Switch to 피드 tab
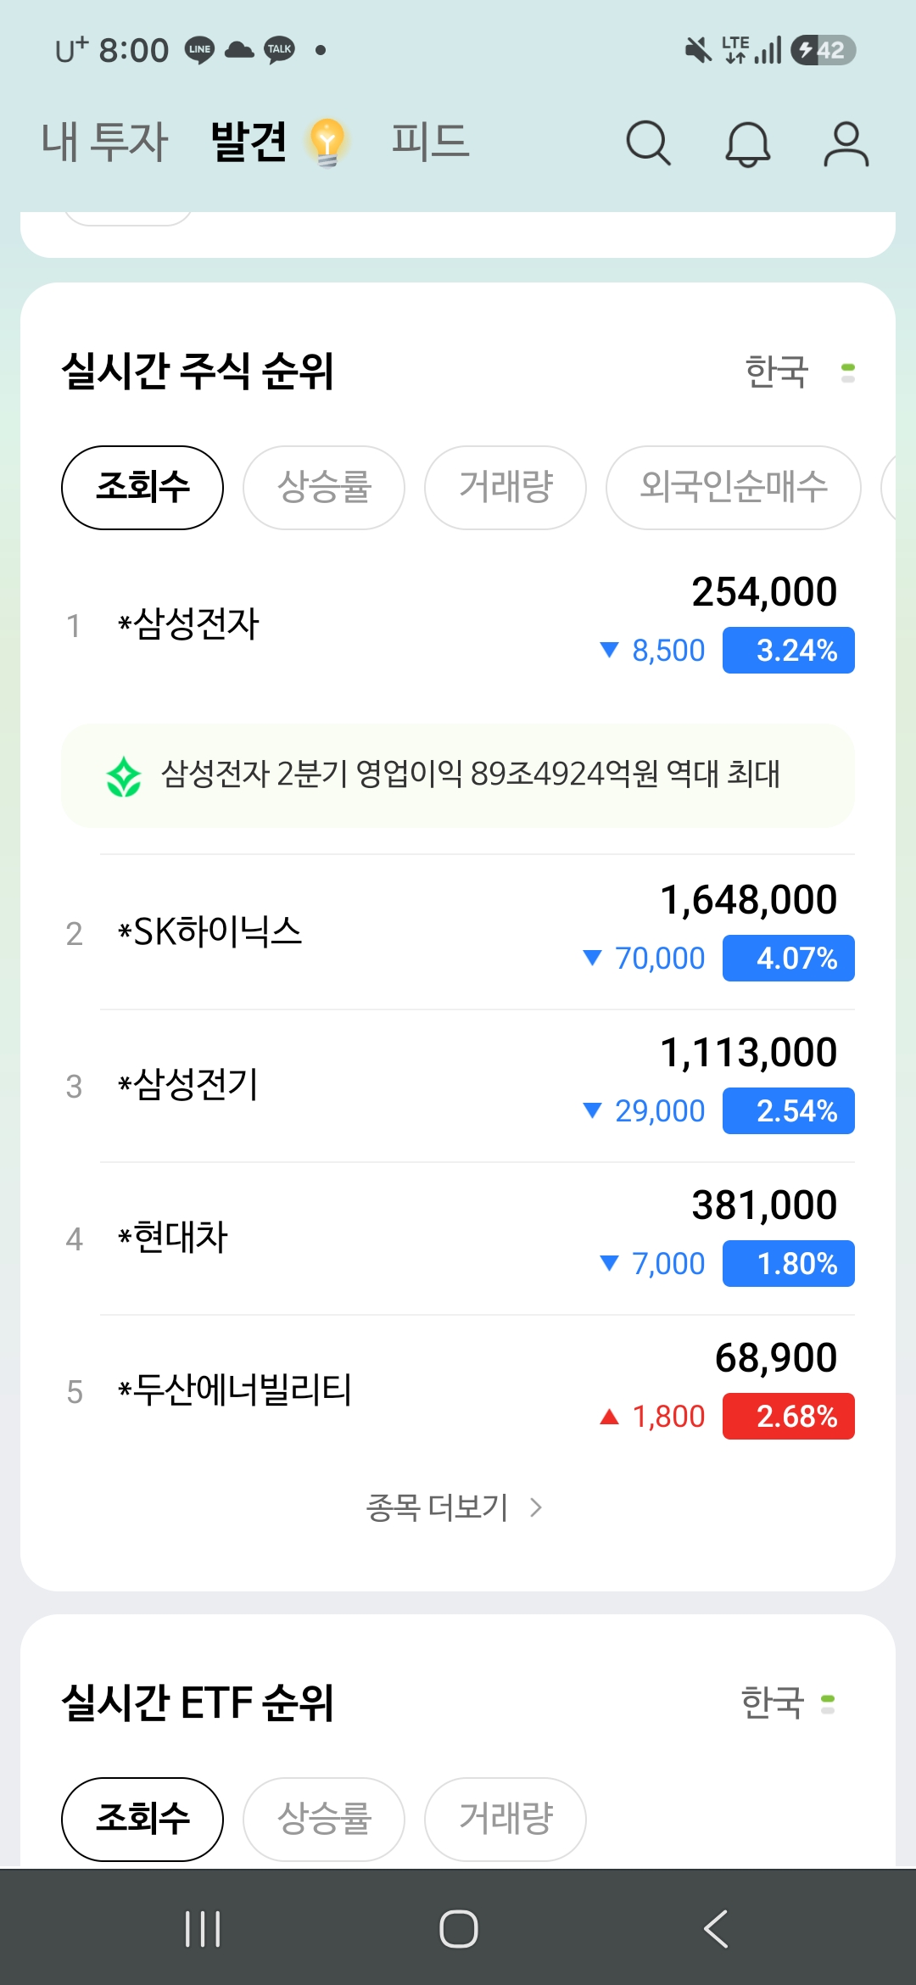The image size is (916, 1985). click(430, 142)
